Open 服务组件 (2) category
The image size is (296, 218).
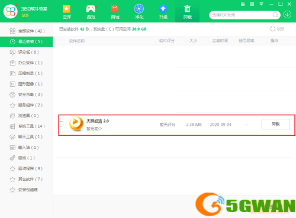pos(27,105)
